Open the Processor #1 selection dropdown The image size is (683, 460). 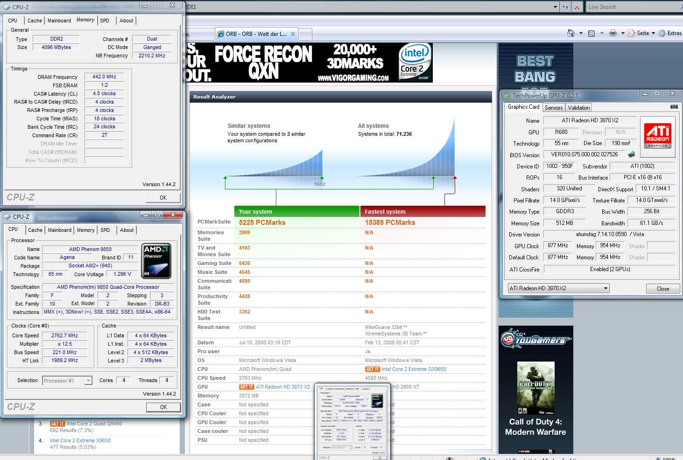pos(67,381)
